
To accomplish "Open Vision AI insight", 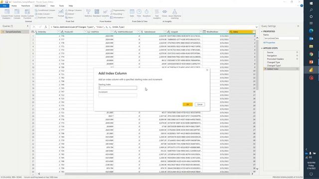I will click(164, 13).
